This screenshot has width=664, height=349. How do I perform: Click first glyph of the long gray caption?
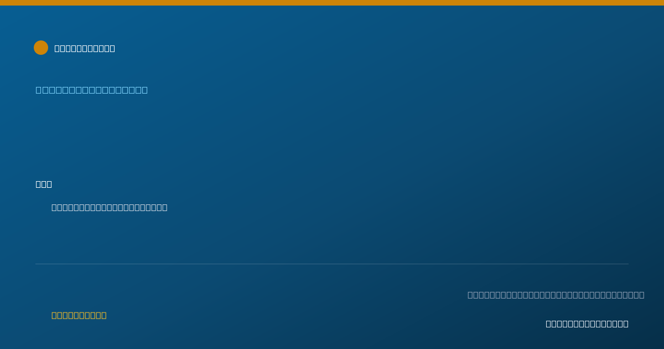coord(470,295)
